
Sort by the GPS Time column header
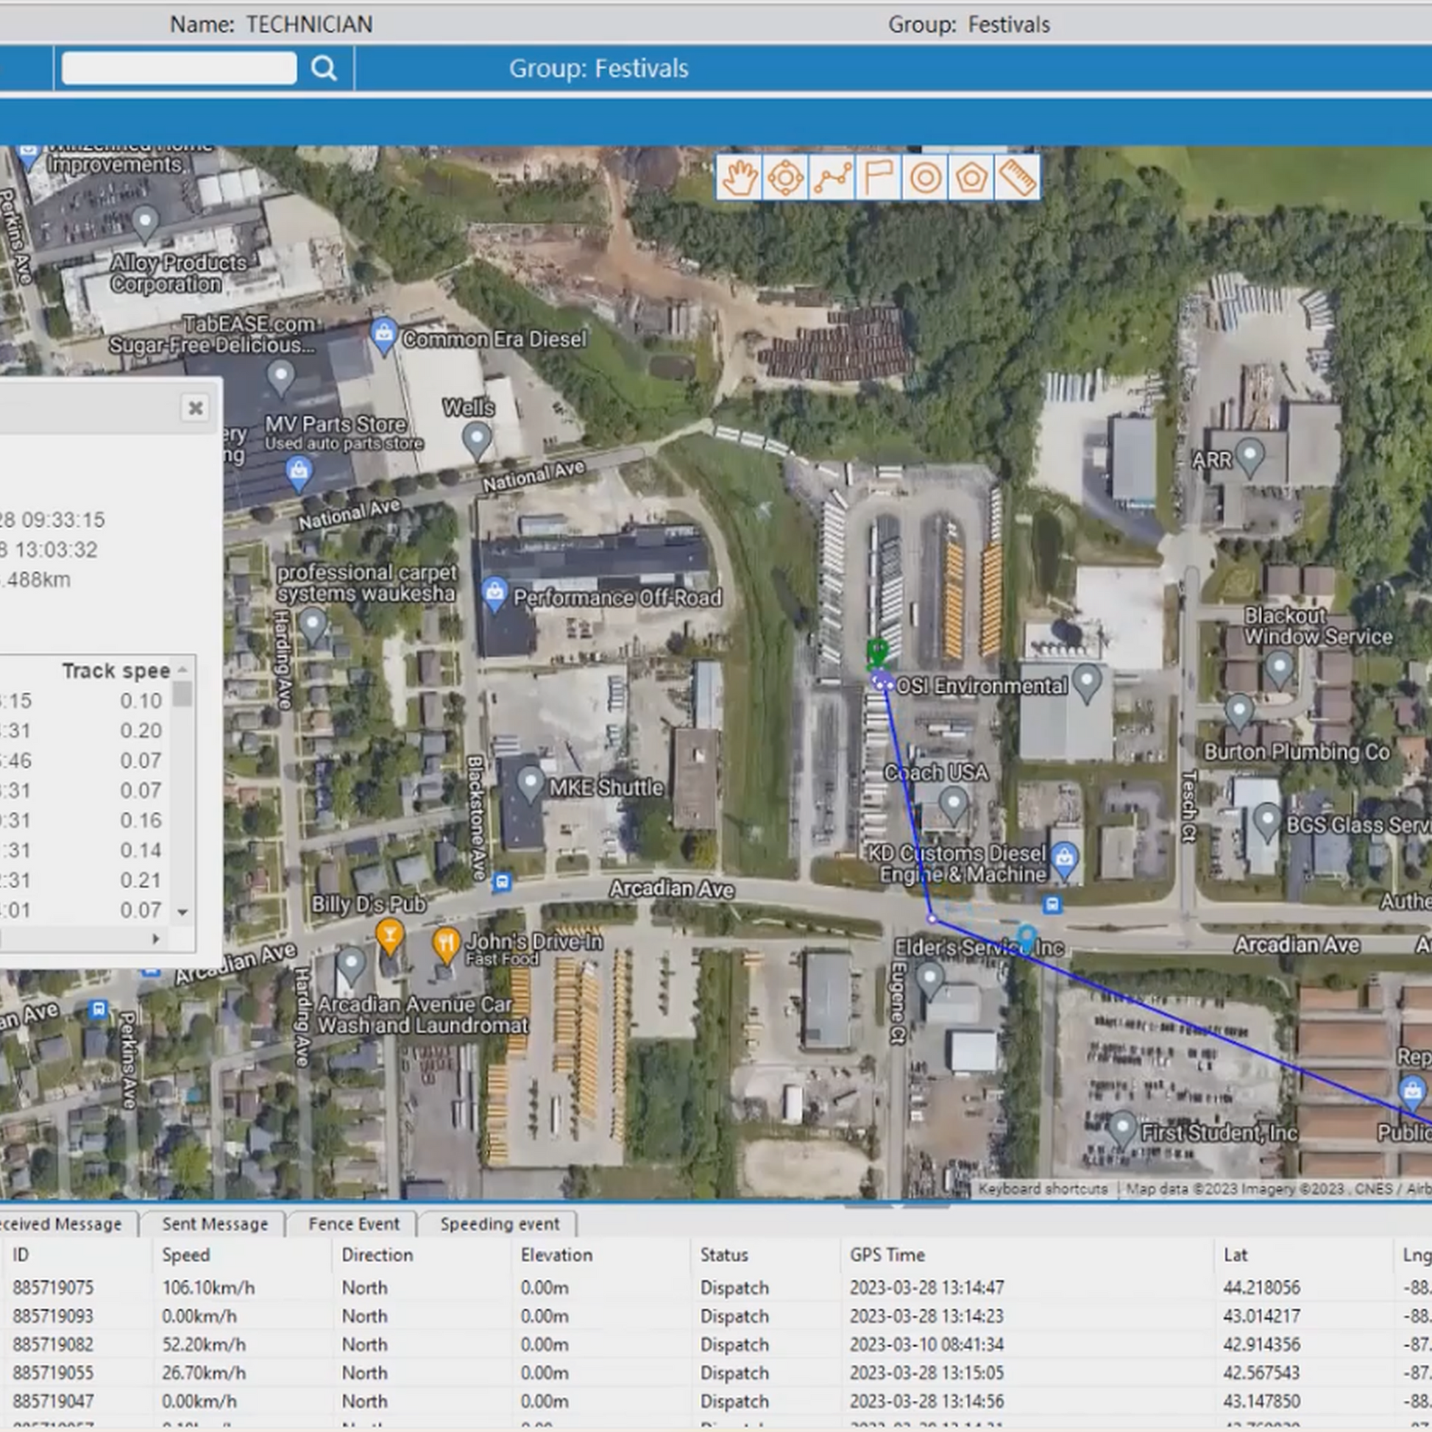(x=887, y=1255)
